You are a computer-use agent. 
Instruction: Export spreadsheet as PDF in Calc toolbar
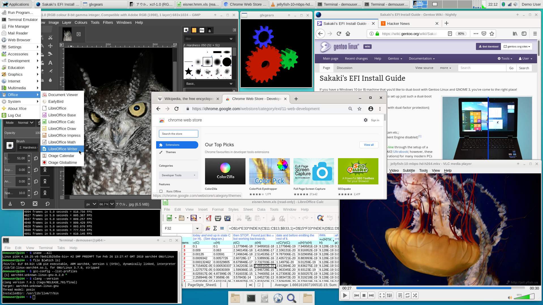[209, 218]
